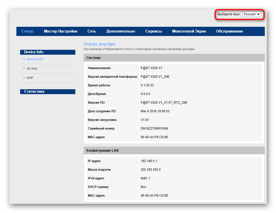Open the Дополнительно menu item
Screen dimensions: 276x213
click(x=120, y=31)
